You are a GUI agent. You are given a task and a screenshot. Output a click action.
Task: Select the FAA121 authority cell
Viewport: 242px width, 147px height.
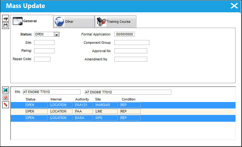[84, 105]
